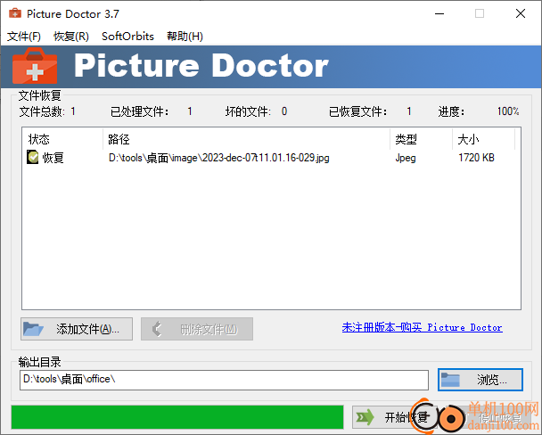The image size is (542, 435).
Task: Minimize the Picture Doctor window
Action: [439, 14]
